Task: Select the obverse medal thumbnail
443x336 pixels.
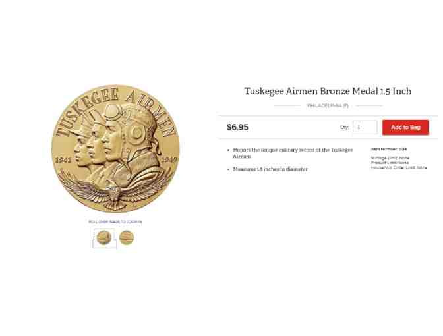Action: point(103,237)
